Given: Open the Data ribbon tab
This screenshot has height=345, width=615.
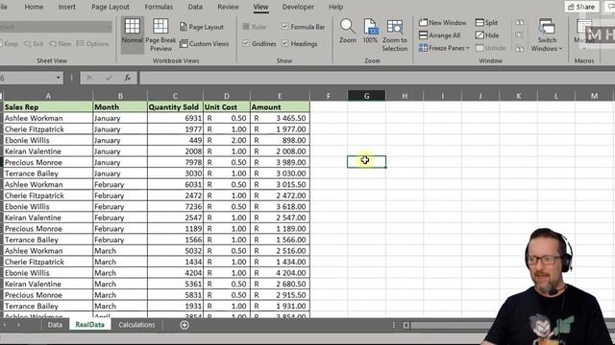Looking at the screenshot, I should 195,7.
